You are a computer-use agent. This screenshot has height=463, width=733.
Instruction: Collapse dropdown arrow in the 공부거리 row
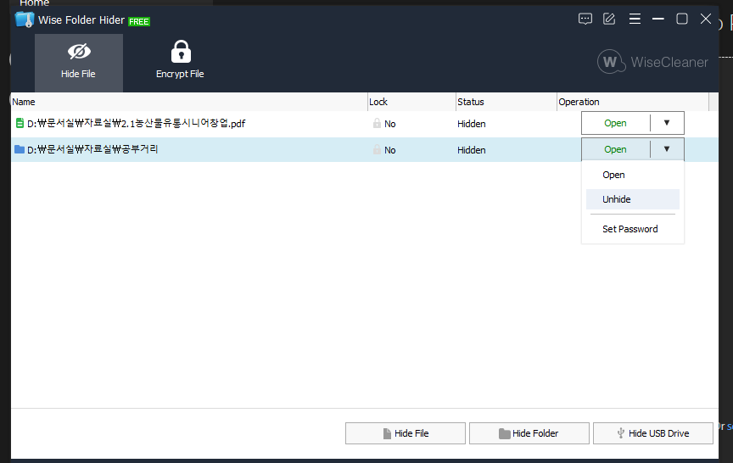click(x=667, y=149)
